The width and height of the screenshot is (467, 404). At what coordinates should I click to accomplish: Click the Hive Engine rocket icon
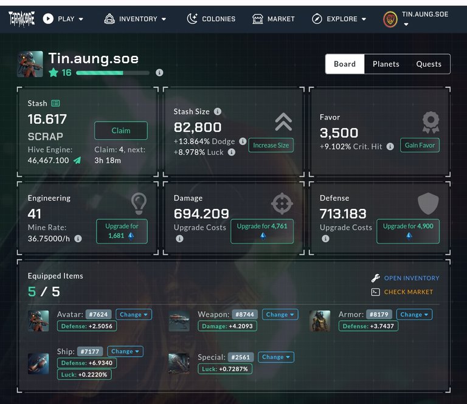point(77,160)
